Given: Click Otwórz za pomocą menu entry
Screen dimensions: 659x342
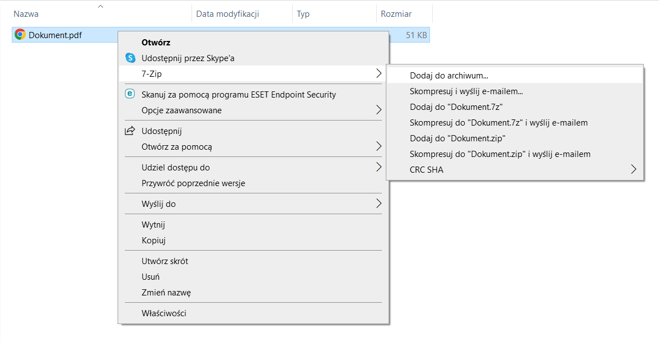Looking at the screenshot, I should point(177,147).
